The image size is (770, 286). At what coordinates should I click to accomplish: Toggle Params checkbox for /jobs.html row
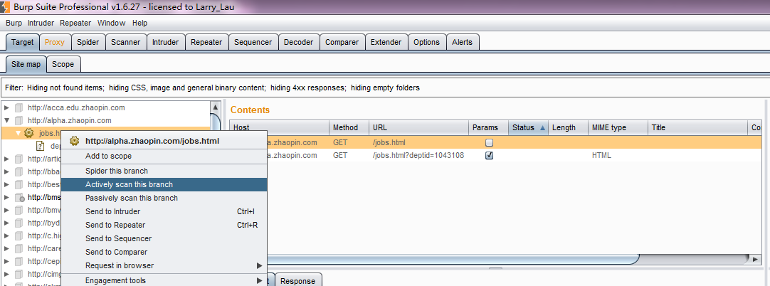coord(489,142)
